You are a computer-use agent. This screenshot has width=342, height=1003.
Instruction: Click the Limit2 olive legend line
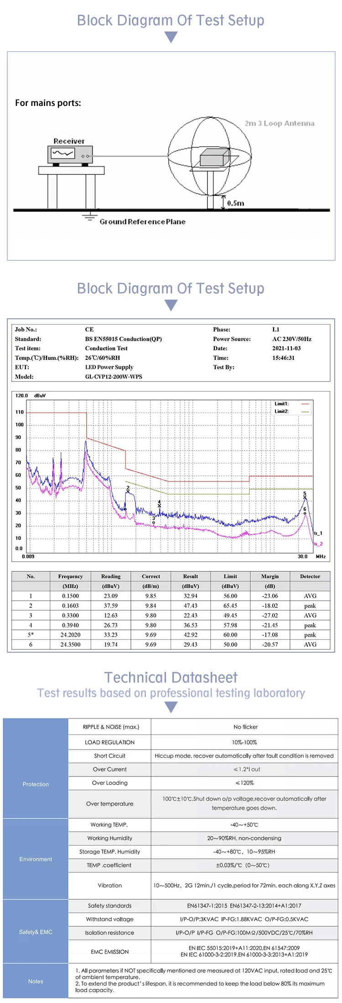click(x=305, y=412)
